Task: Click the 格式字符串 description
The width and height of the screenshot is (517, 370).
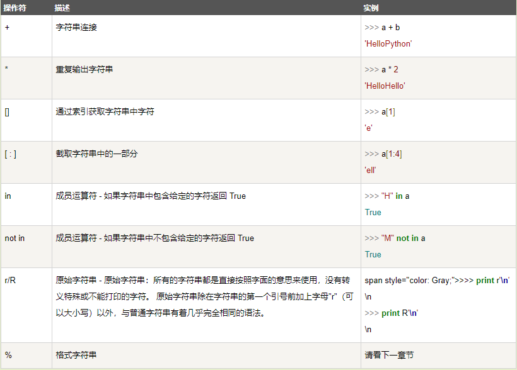Action: tap(76, 355)
